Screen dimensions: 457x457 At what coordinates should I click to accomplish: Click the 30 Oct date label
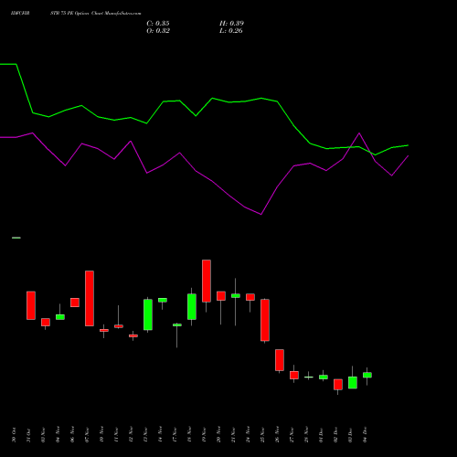pyautogui.click(x=14, y=435)
